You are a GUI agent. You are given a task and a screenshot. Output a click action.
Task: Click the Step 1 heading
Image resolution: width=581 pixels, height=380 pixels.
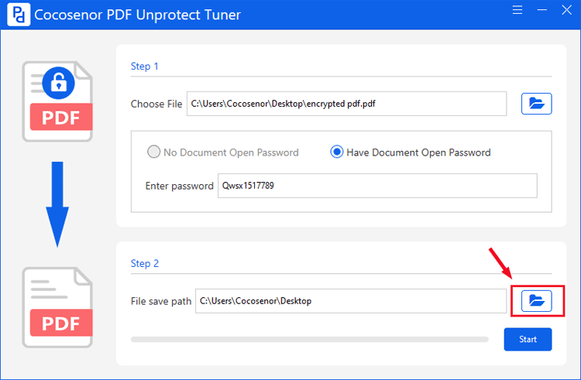[x=145, y=67]
